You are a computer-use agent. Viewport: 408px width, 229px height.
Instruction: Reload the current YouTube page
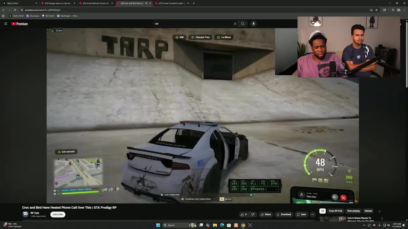tap(15, 10)
